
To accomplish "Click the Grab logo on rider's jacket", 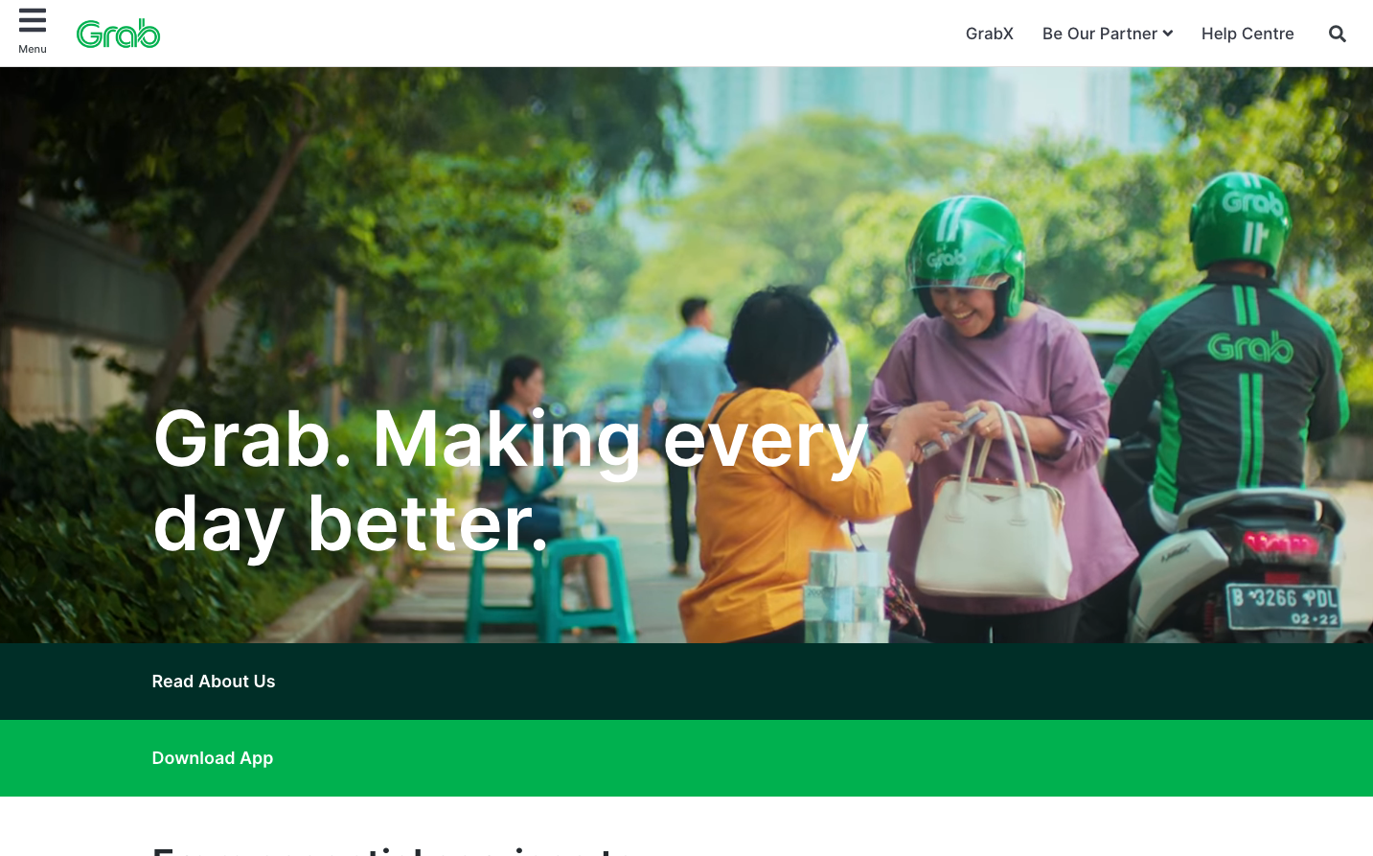I will point(1250,347).
